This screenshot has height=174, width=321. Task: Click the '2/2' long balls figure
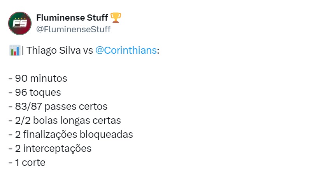coord(23,120)
